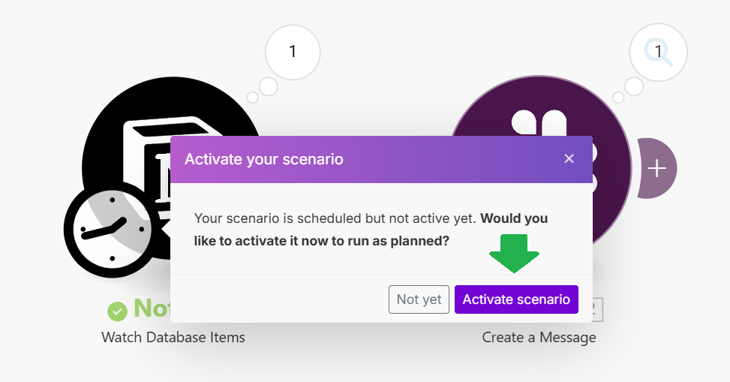Click the order number badge behind the dialog

597,309
